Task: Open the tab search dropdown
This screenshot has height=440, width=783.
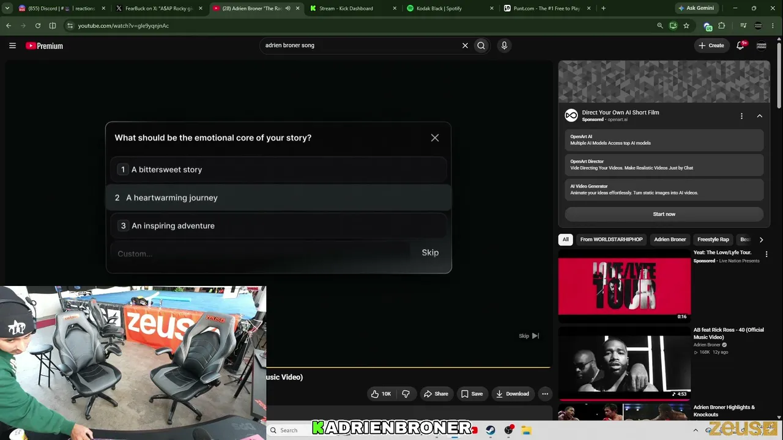Action: (7, 9)
